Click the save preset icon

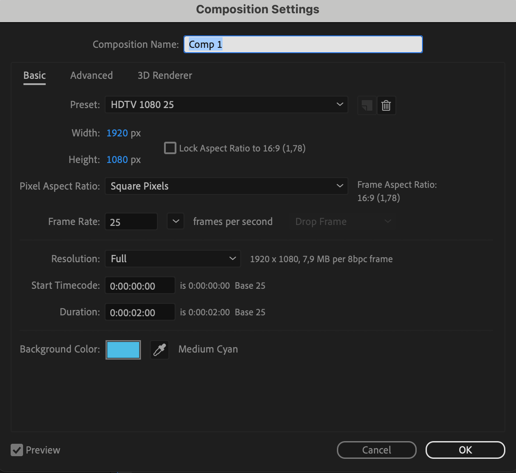tap(367, 105)
